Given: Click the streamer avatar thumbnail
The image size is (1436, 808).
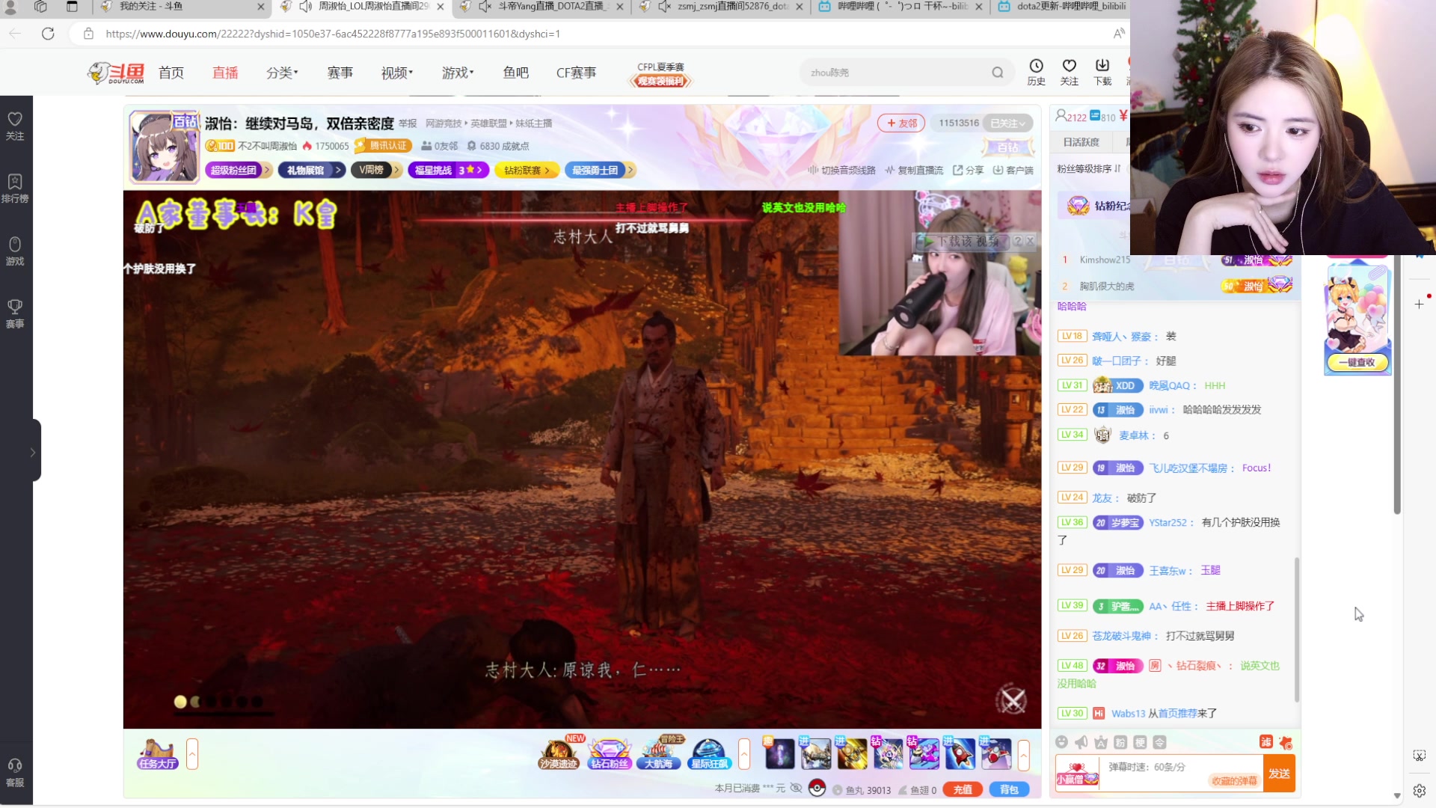Looking at the screenshot, I should [164, 146].
